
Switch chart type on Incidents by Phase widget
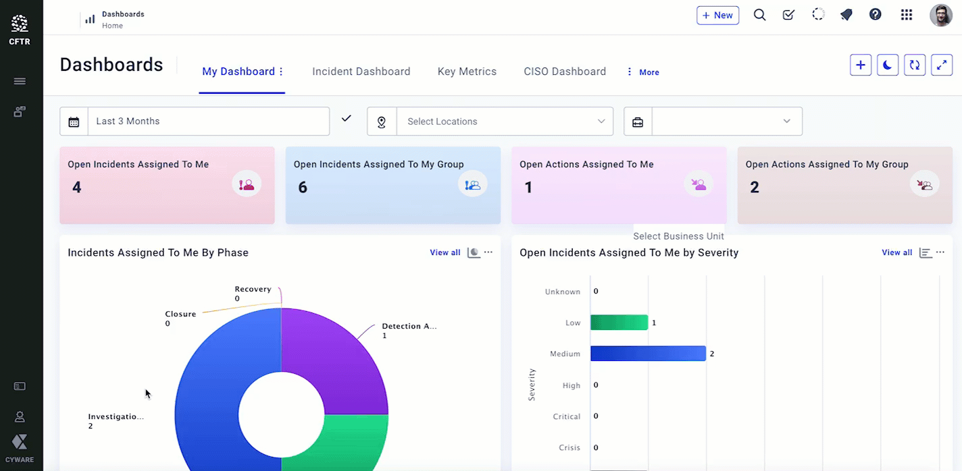coord(474,252)
